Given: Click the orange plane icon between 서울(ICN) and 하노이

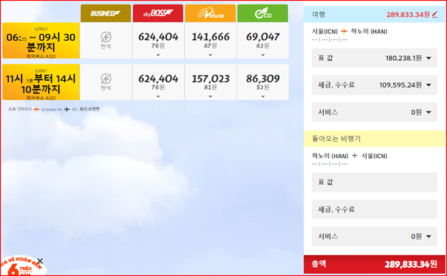Looking at the screenshot, I should pyautogui.click(x=345, y=31).
